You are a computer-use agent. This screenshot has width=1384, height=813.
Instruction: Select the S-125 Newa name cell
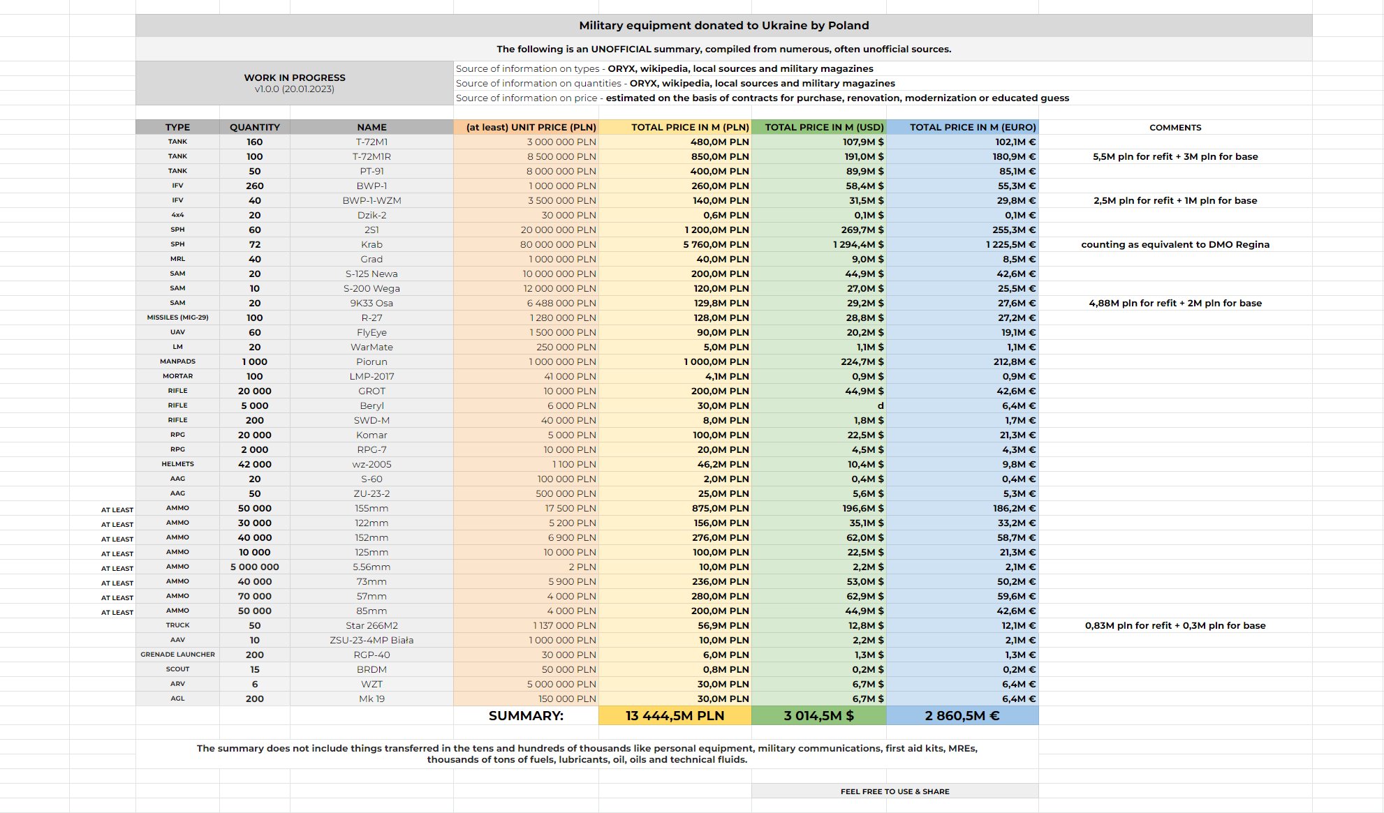click(371, 274)
